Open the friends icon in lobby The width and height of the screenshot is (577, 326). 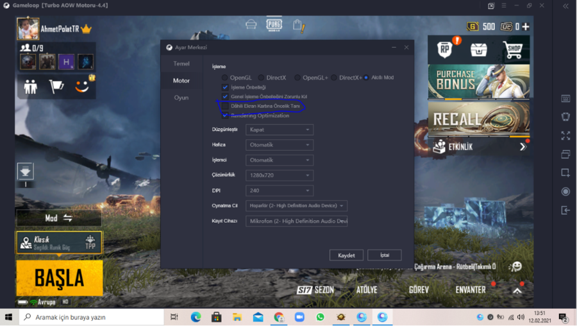click(x=31, y=87)
